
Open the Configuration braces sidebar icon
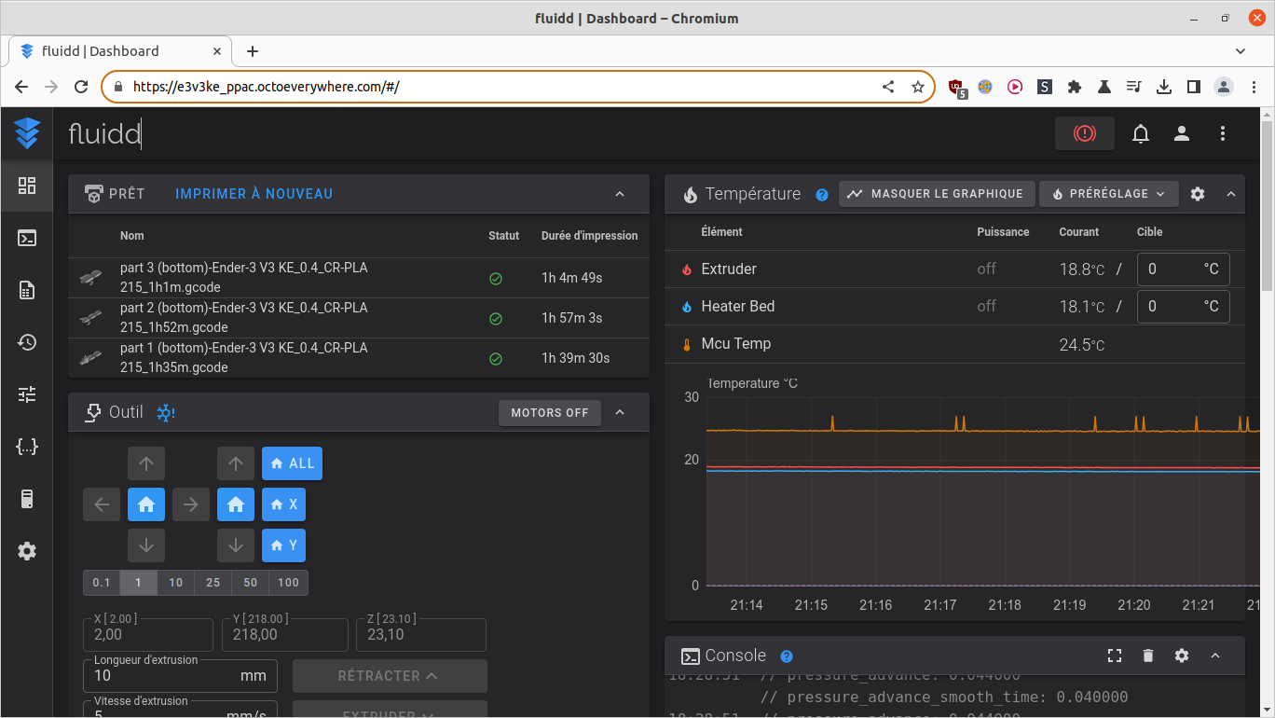(x=27, y=447)
